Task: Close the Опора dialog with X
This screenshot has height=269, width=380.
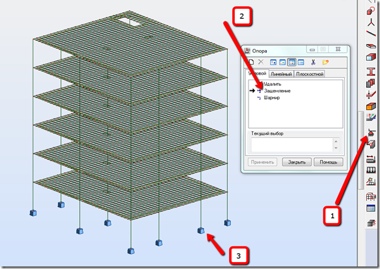Action: point(338,50)
